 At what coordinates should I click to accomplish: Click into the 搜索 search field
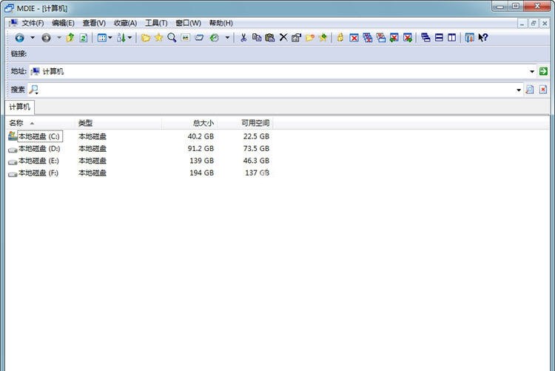click(x=274, y=90)
